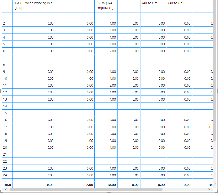Viewport: 222px width, 195px height.
Task: Click the CREW column 0.00 in row 17
Action: [113, 127]
